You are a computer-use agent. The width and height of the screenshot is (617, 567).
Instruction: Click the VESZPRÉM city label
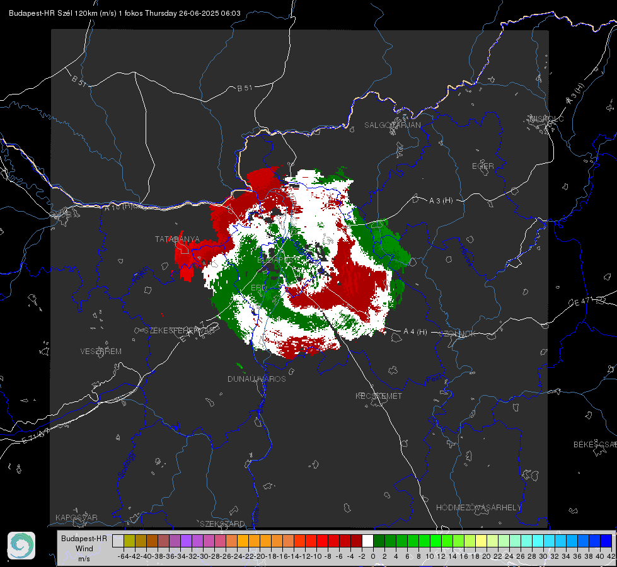tap(101, 351)
